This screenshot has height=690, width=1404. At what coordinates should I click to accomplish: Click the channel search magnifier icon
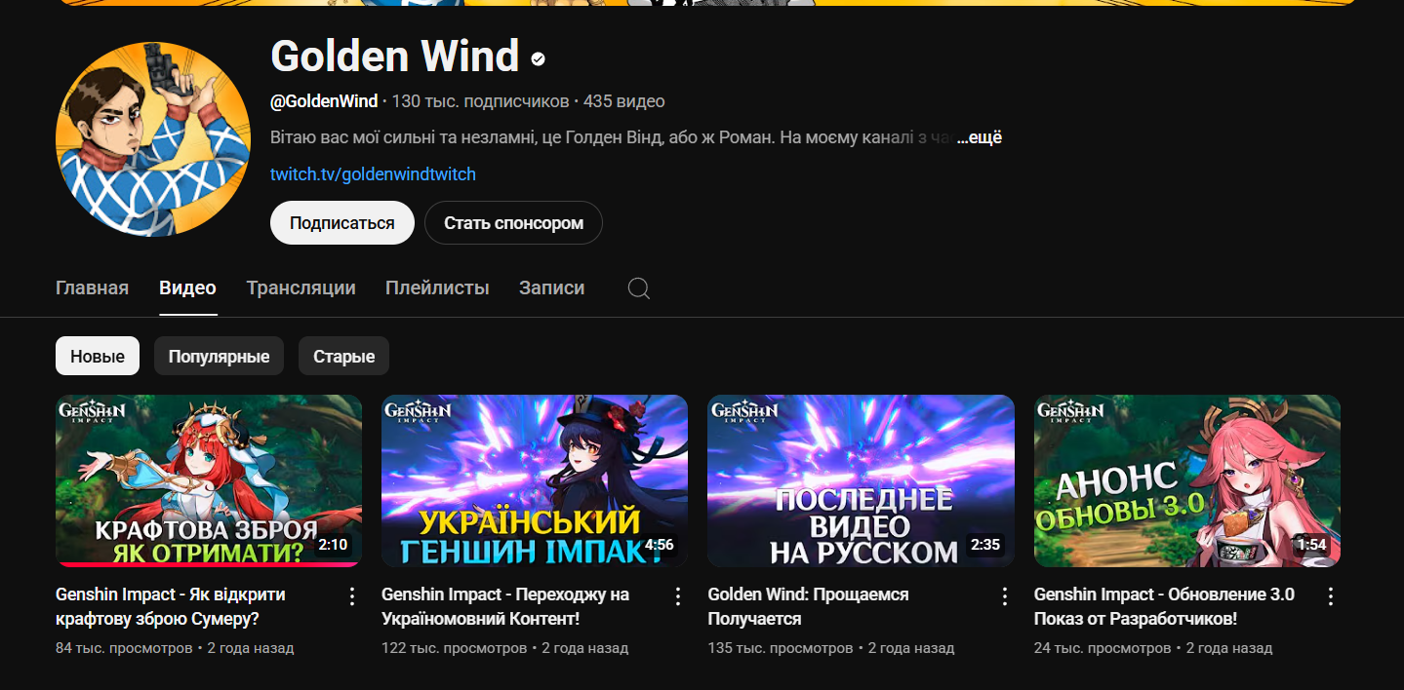639,288
